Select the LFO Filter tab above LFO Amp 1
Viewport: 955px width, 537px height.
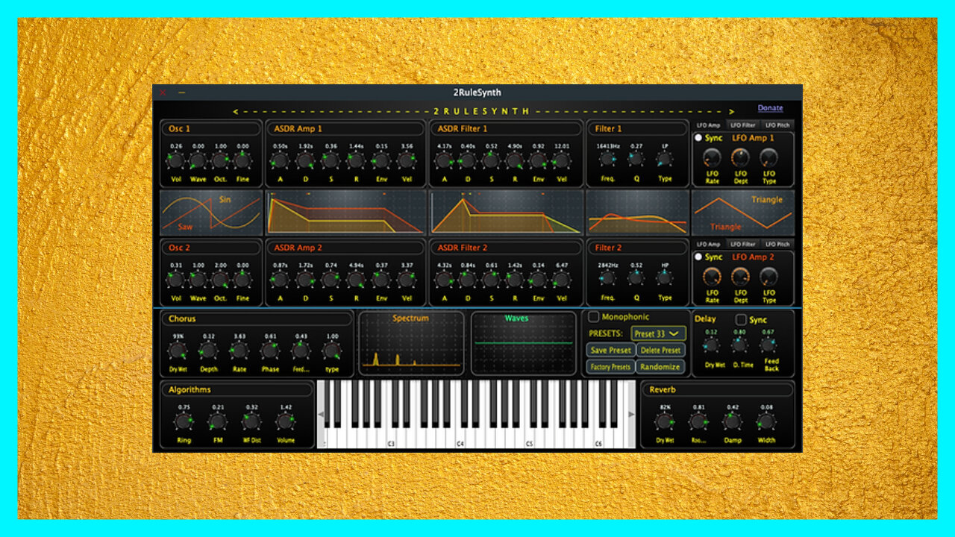tap(743, 125)
